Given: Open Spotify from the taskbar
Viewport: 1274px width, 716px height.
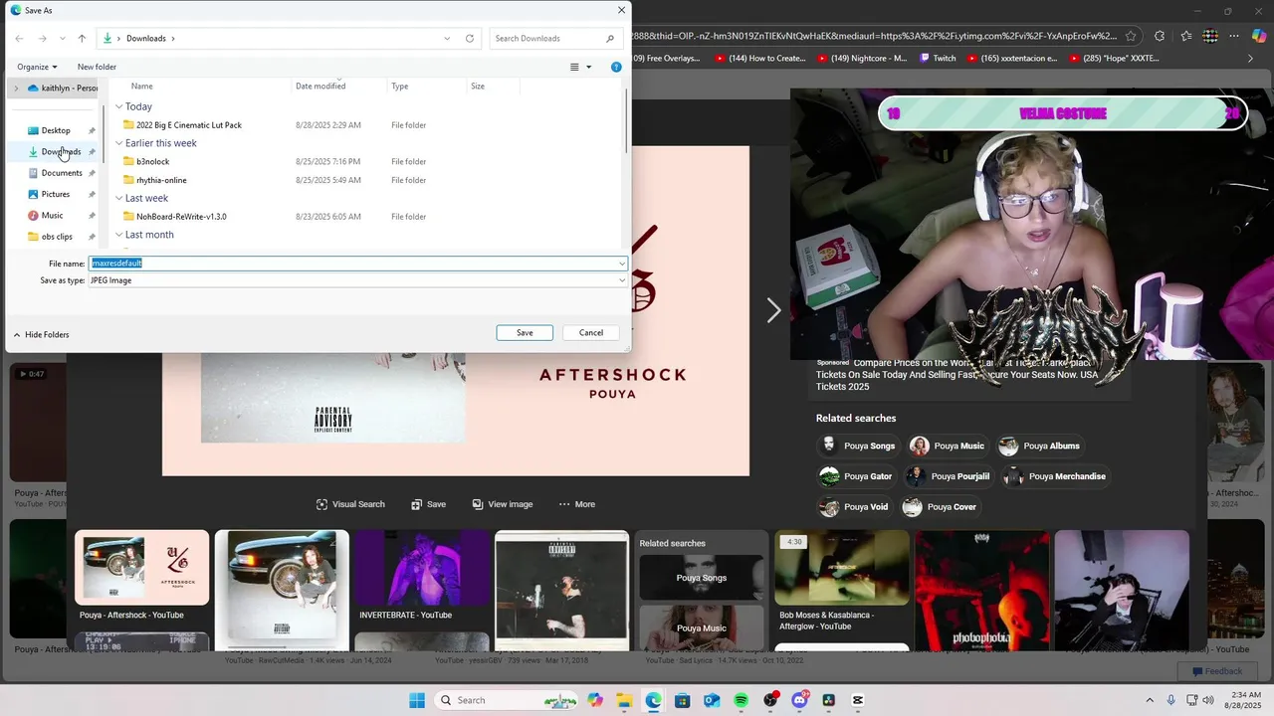Looking at the screenshot, I should 742,700.
